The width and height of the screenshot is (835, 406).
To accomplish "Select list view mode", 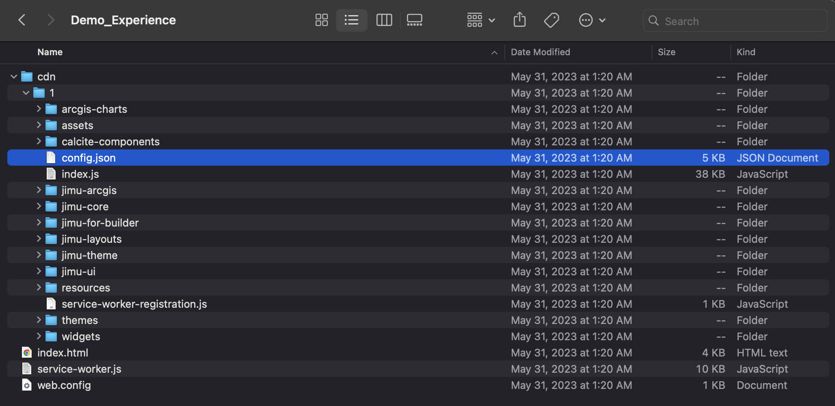I will 351,20.
